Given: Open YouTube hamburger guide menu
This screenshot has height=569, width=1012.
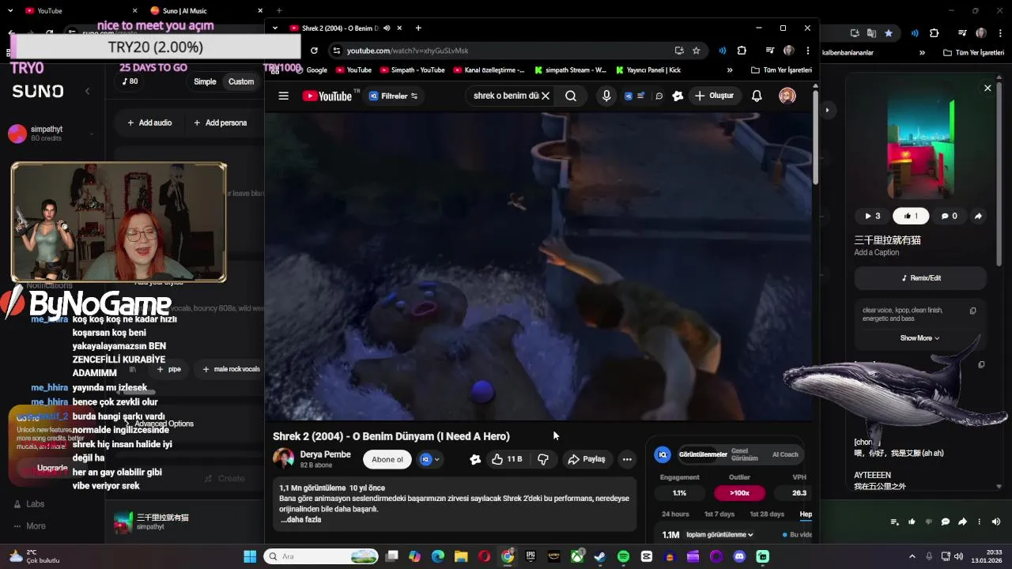Looking at the screenshot, I should click(283, 96).
